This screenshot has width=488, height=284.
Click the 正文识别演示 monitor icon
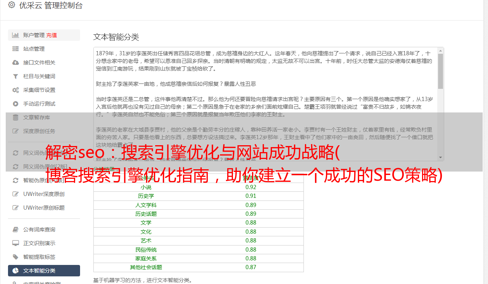16,243
